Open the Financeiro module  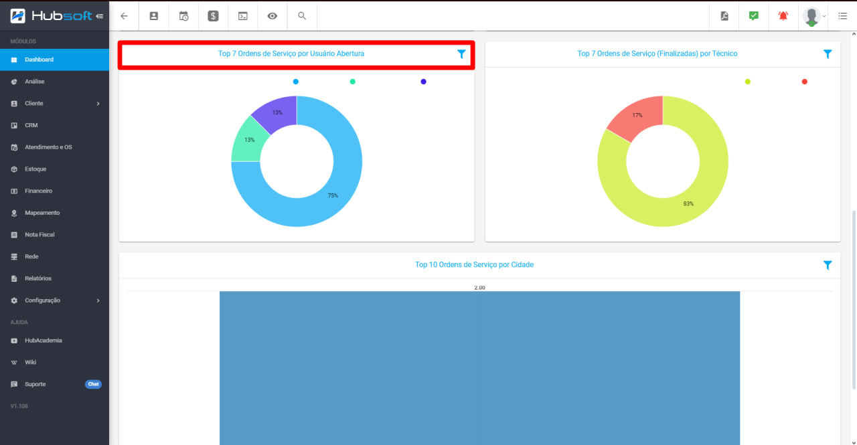pos(54,191)
